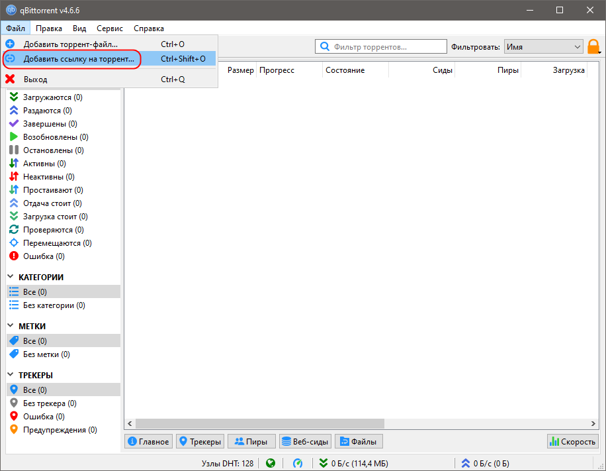
Task: Click the Активны up-down arrows icon
Action: coord(14,164)
